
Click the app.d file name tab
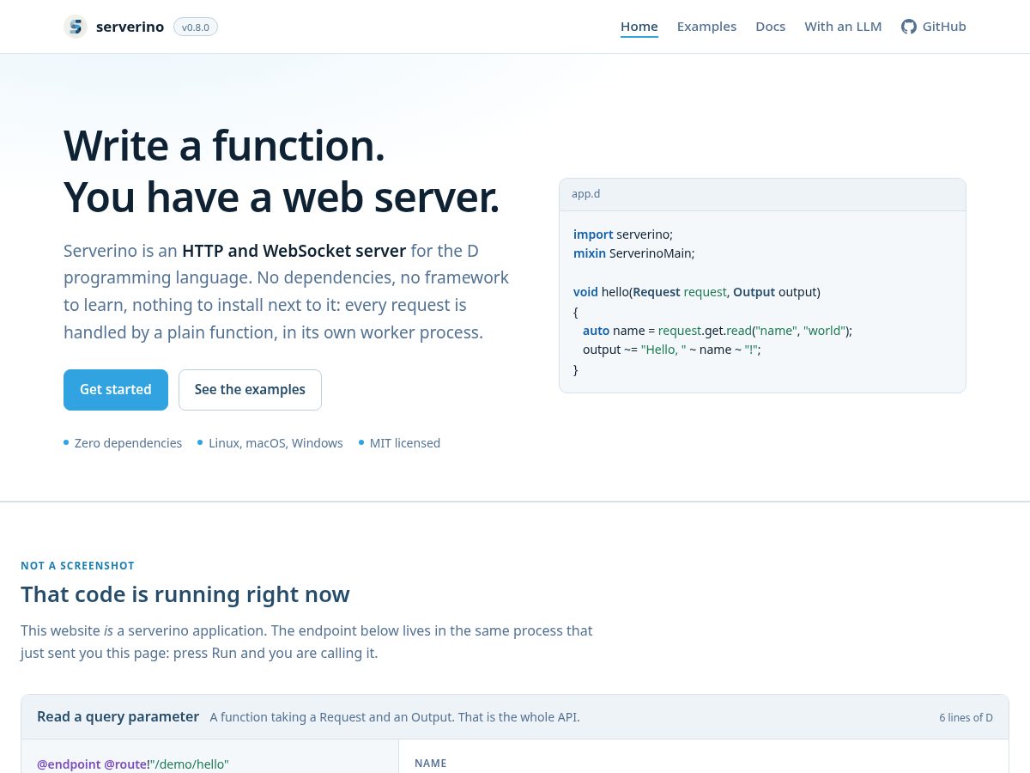(x=586, y=194)
